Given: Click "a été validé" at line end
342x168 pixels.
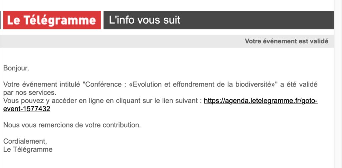Looking at the screenshot, I should pyautogui.click(x=299, y=85).
